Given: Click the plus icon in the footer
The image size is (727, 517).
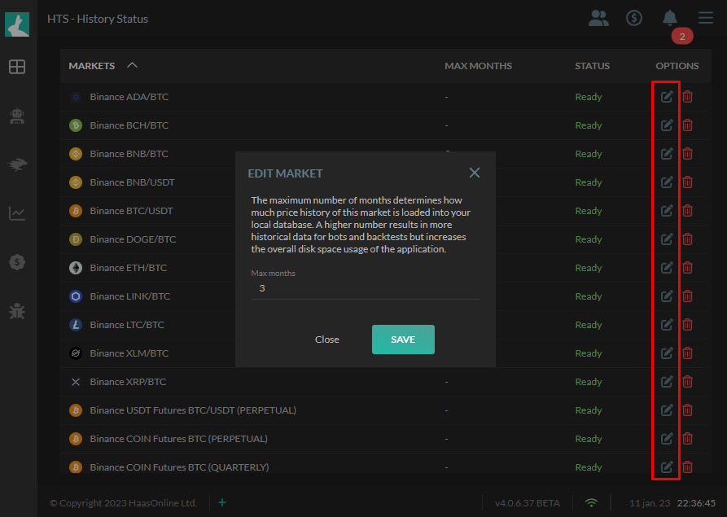Looking at the screenshot, I should [222, 502].
